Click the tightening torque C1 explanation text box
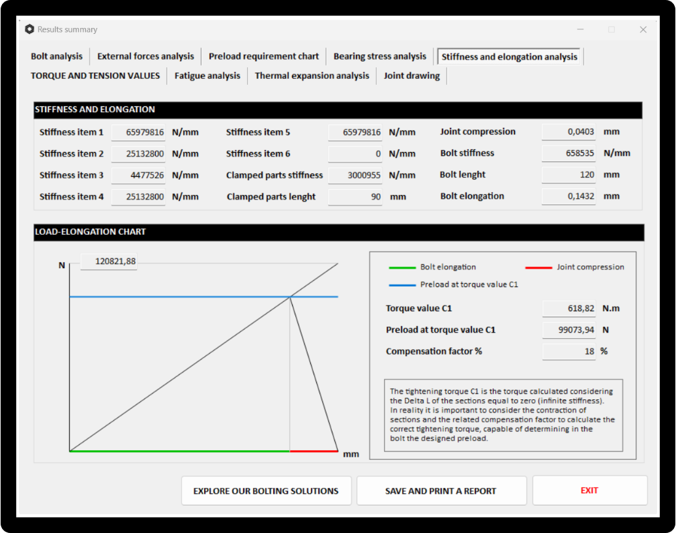 click(503, 415)
